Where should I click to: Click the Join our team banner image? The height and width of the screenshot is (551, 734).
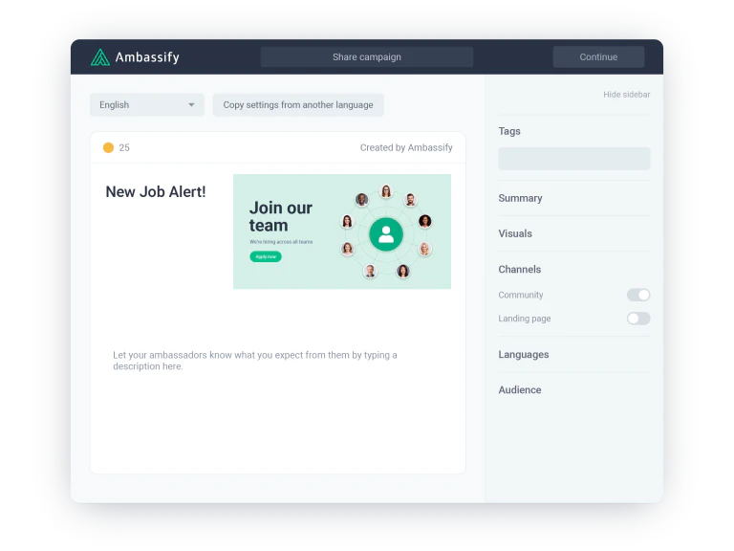point(342,231)
